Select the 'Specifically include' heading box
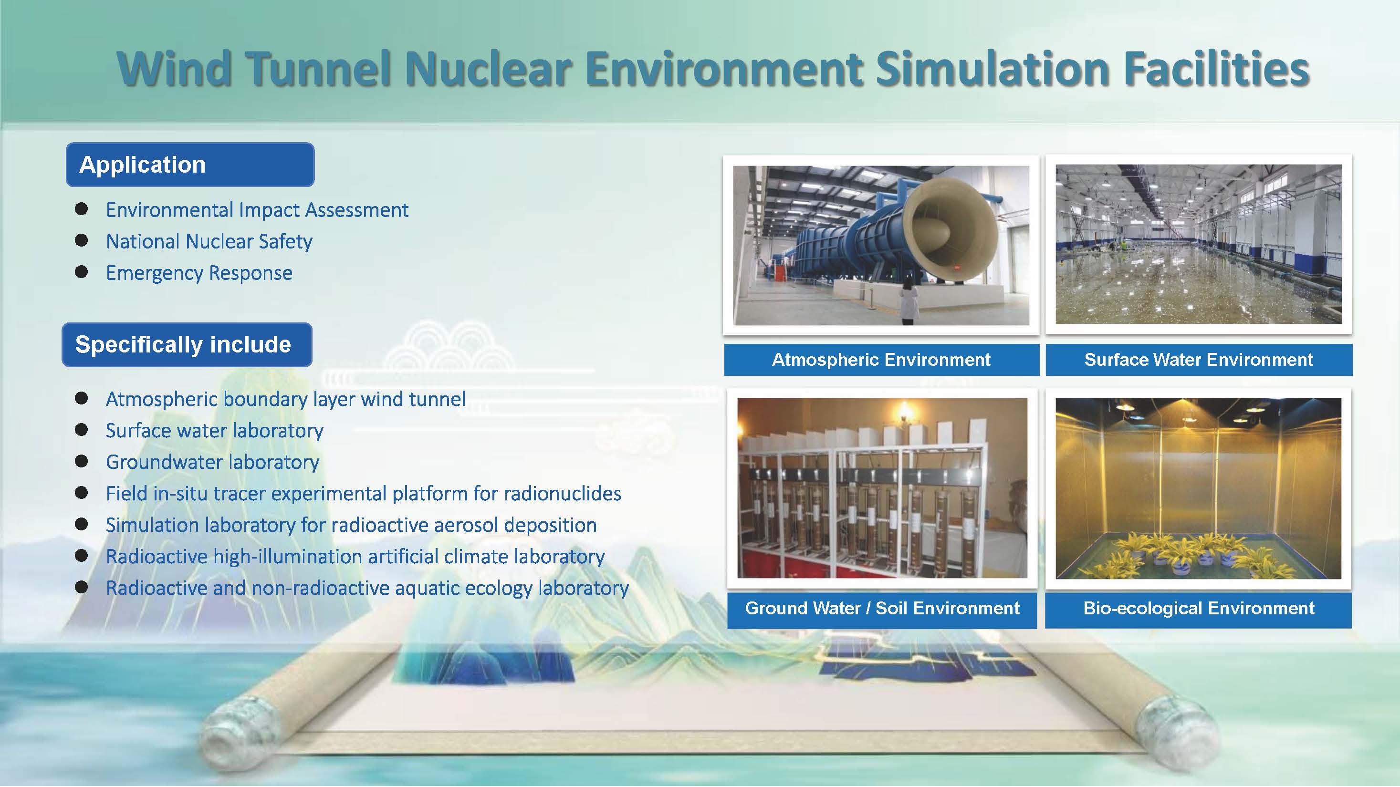The height and width of the screenshot is (787, 1400). tap(187, 345)
